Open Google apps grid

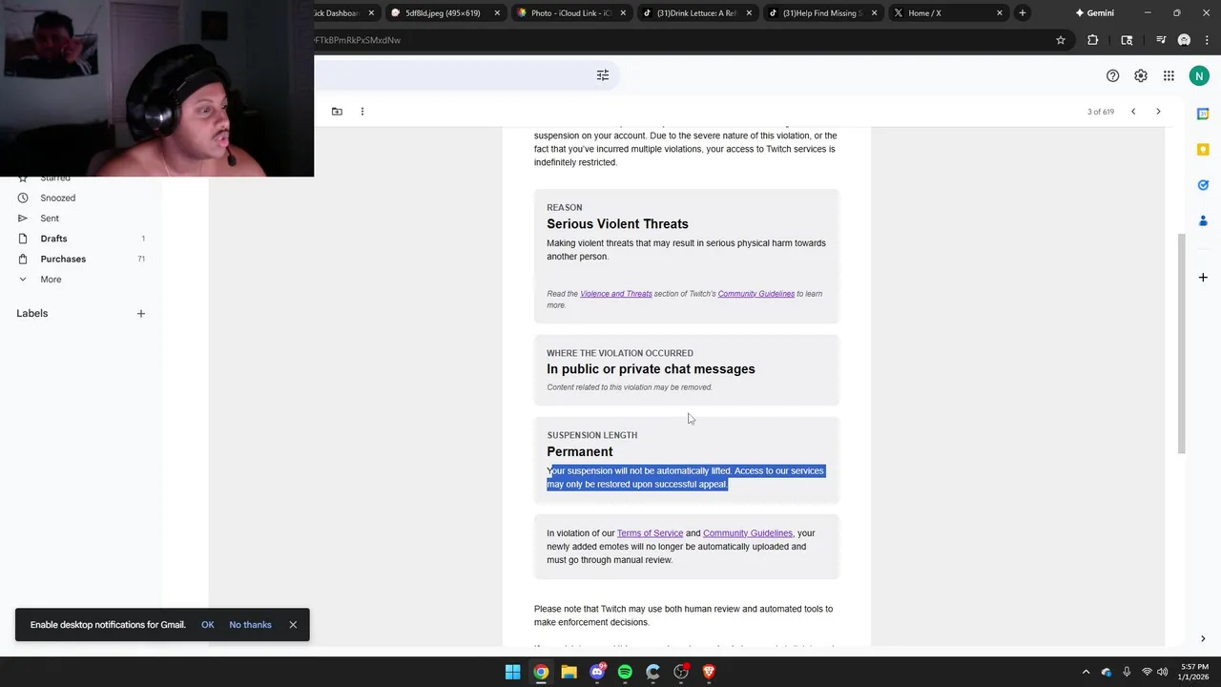pyautogui.click(x=1169, y=75)
